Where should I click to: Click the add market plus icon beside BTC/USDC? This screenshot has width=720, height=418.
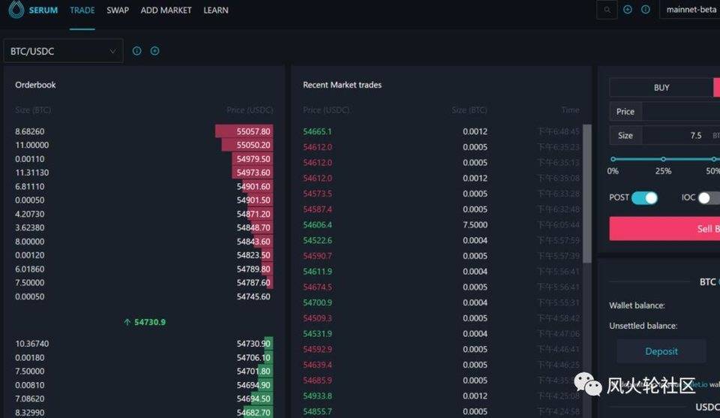click(154, 51)
